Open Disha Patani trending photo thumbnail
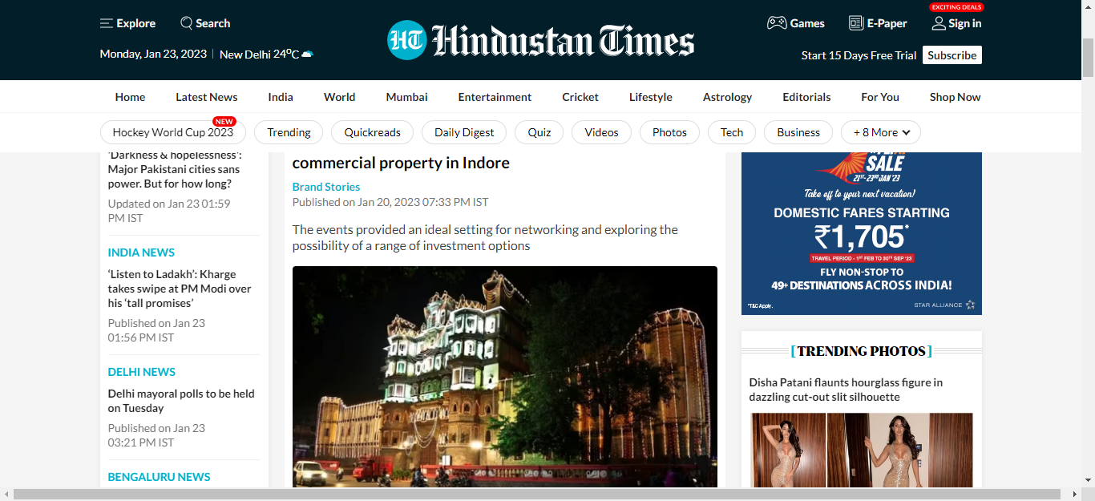 [862, 450]
